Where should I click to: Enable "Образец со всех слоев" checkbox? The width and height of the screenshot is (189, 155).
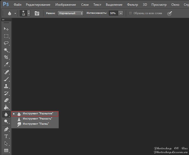(x=131, y=13)
